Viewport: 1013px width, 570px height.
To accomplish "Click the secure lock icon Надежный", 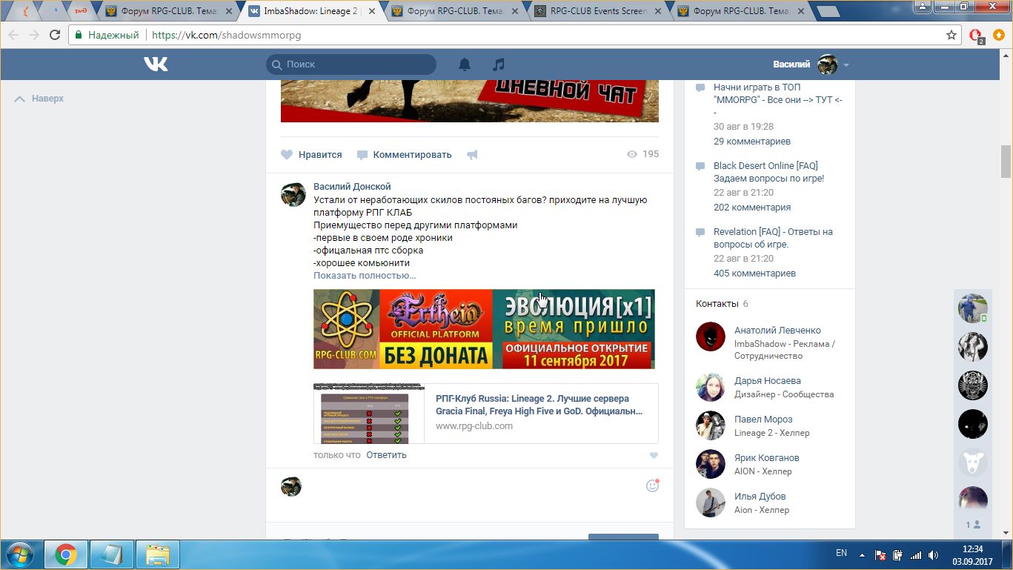I will coord(79,35).
